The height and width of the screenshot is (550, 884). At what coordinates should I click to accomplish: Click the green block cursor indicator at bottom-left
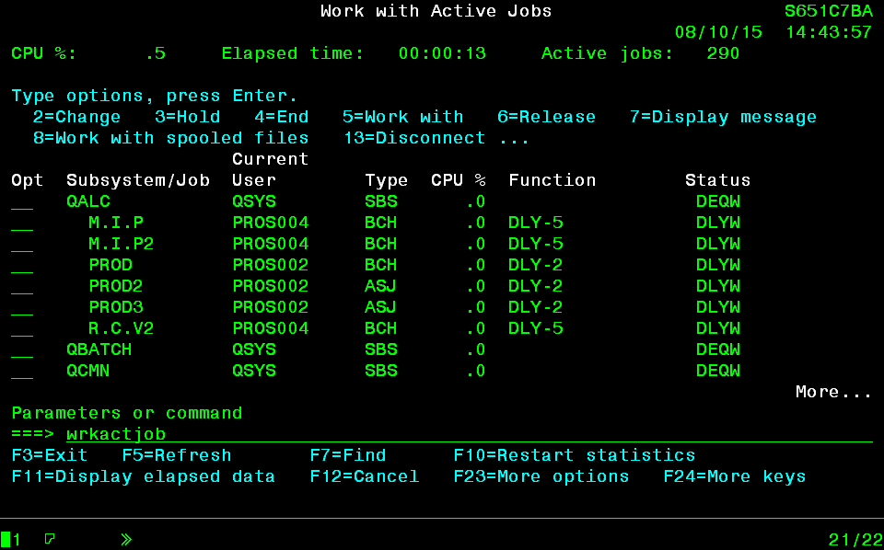tap(6, 539)
